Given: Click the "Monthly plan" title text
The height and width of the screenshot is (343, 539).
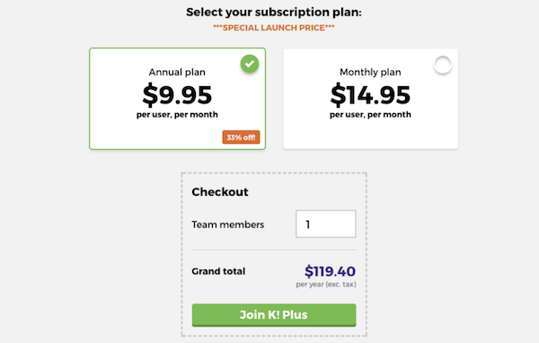Looking at the screenshot, I should 370,72.
